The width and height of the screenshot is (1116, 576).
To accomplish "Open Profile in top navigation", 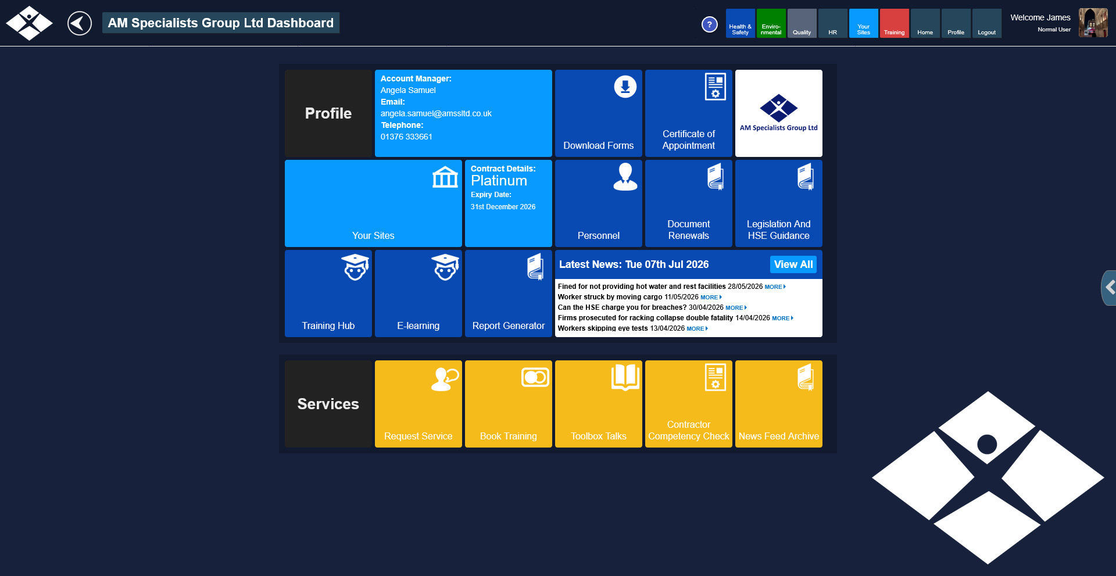I will click(x=956, y=23).
